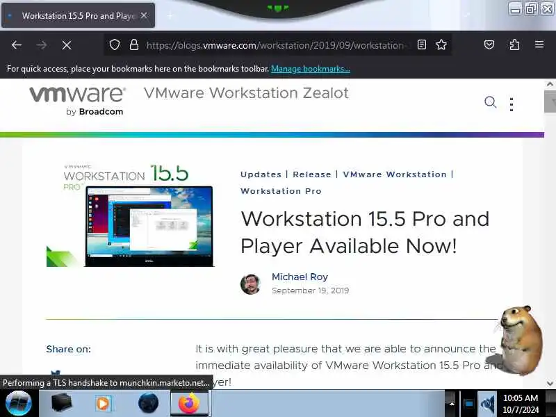556x417 pixels.
Task: Toggle reader view in address bar
Action: pyautogui.click(x=422, y=44)
